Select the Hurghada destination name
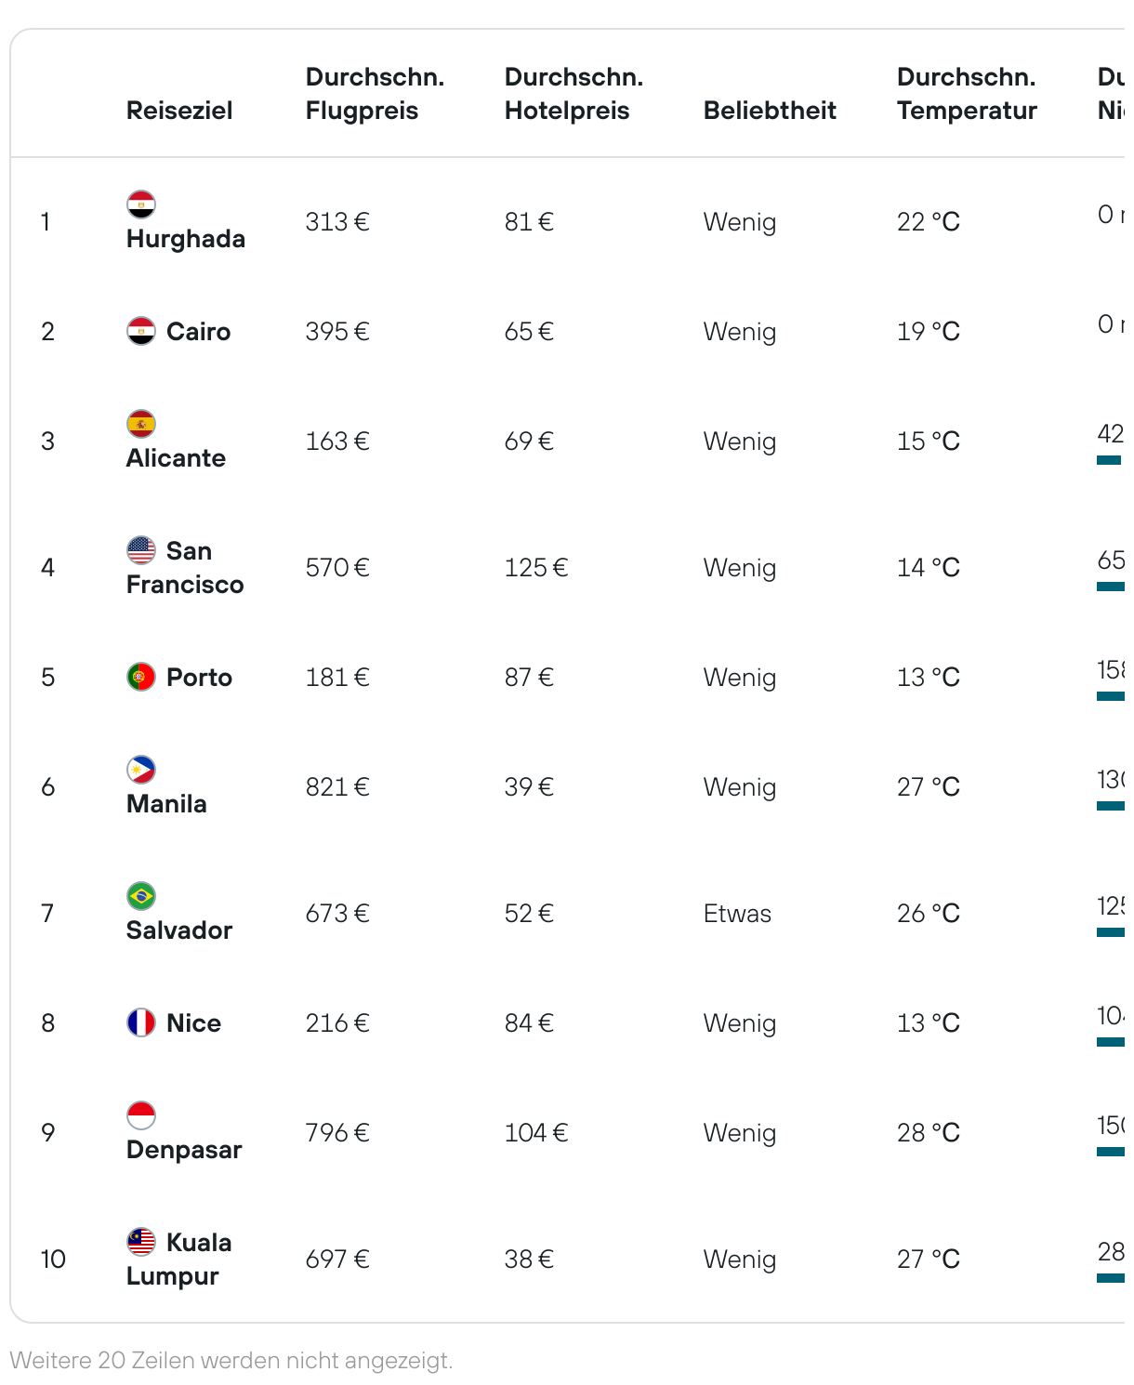Viewport: 1134px width, 1385px height. click(x=186, y=239)
